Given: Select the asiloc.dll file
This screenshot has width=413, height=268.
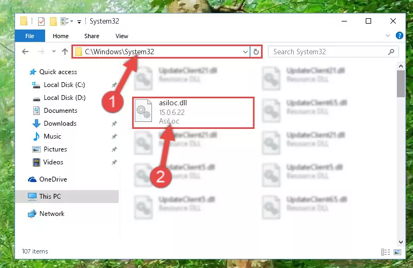Looking at the screenshot, I should click(x=193, y=113).
